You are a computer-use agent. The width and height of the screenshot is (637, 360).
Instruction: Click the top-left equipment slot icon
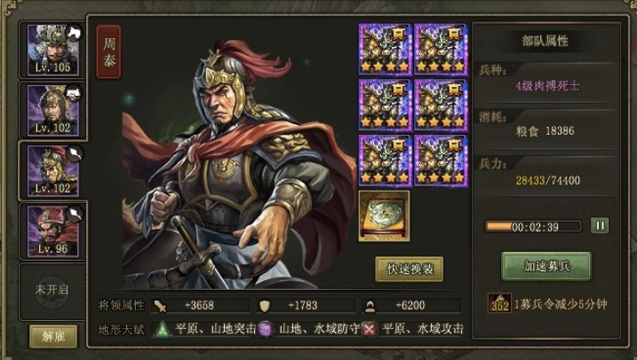pyautogui.click(x=385, y=50)
